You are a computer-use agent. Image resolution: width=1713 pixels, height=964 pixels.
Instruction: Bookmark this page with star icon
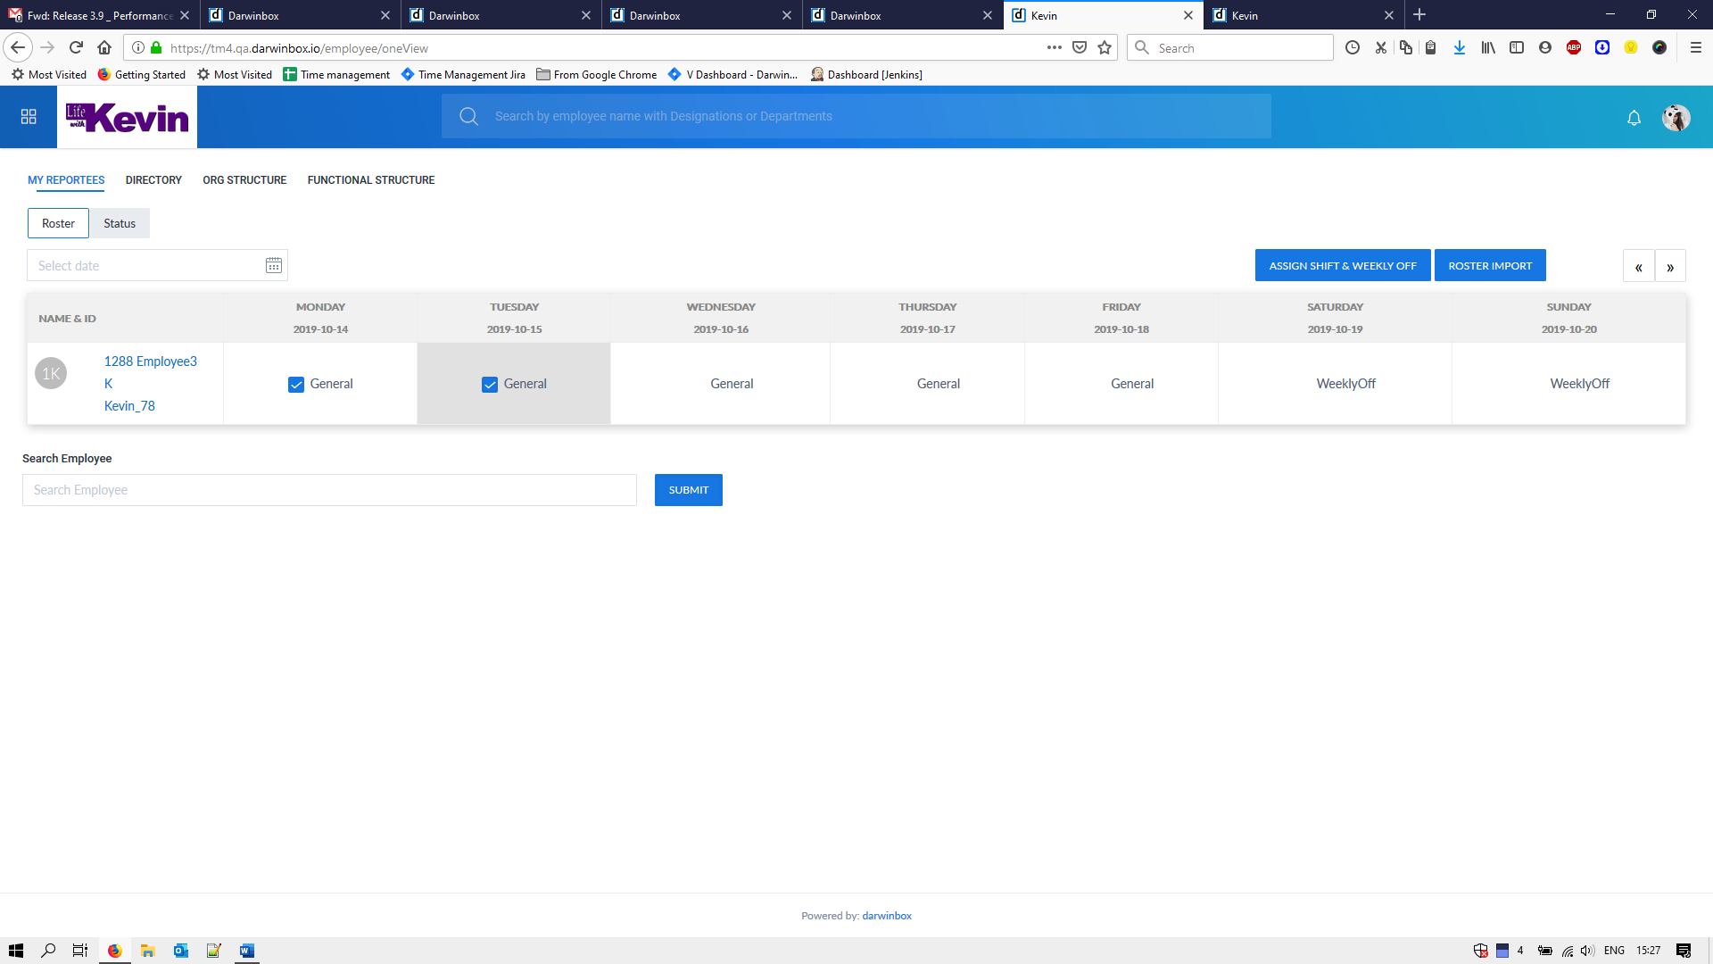click(x=1105, y=48)
